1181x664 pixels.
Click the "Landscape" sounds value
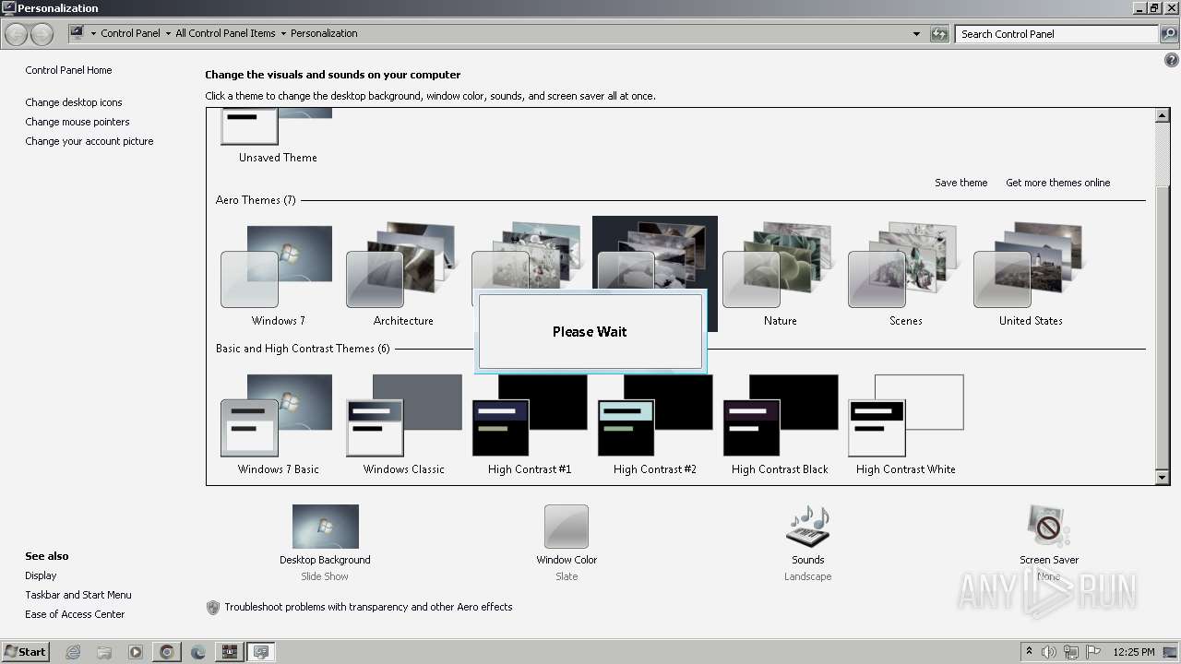point(807,576)
